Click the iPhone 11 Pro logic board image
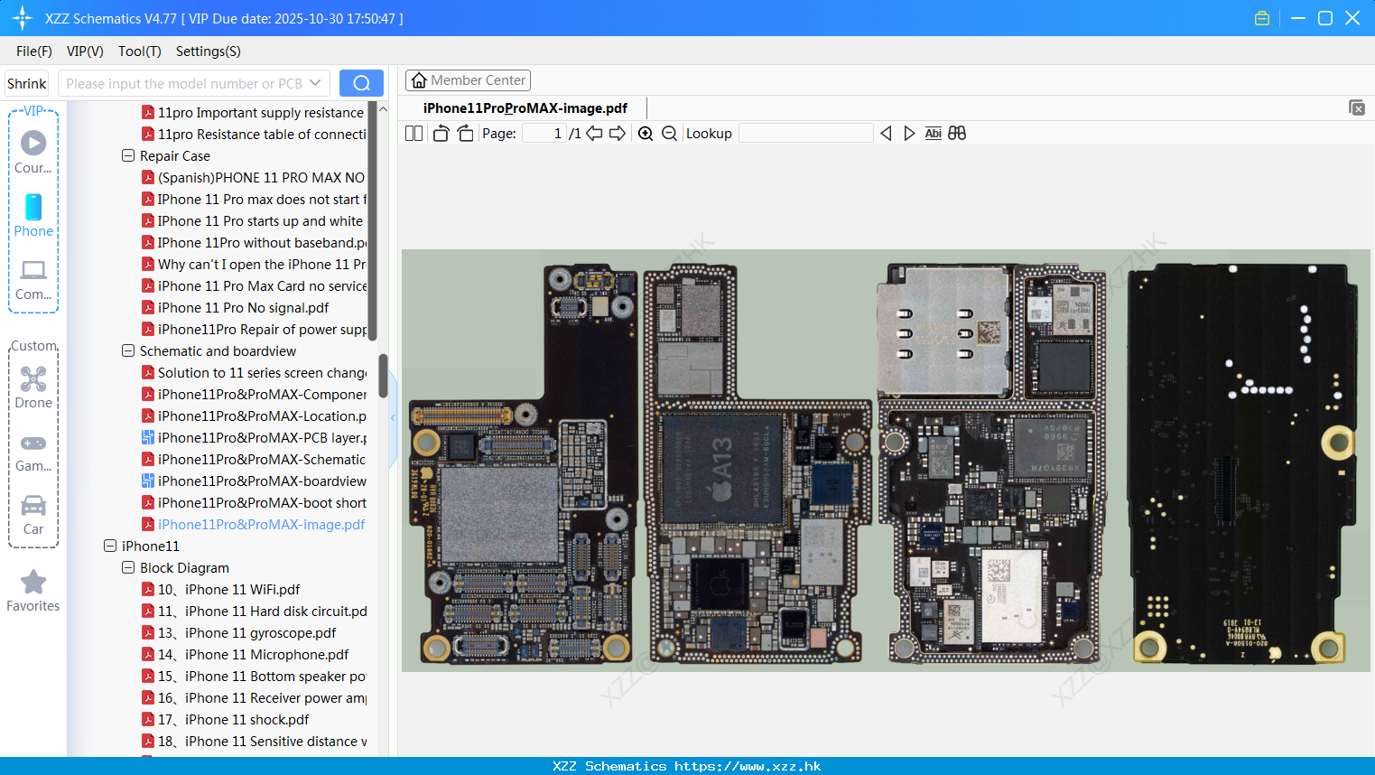 tap(886, 460)
